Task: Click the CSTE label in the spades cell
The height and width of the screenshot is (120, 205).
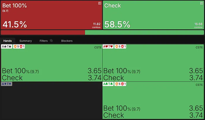Action: pos(98,47)
